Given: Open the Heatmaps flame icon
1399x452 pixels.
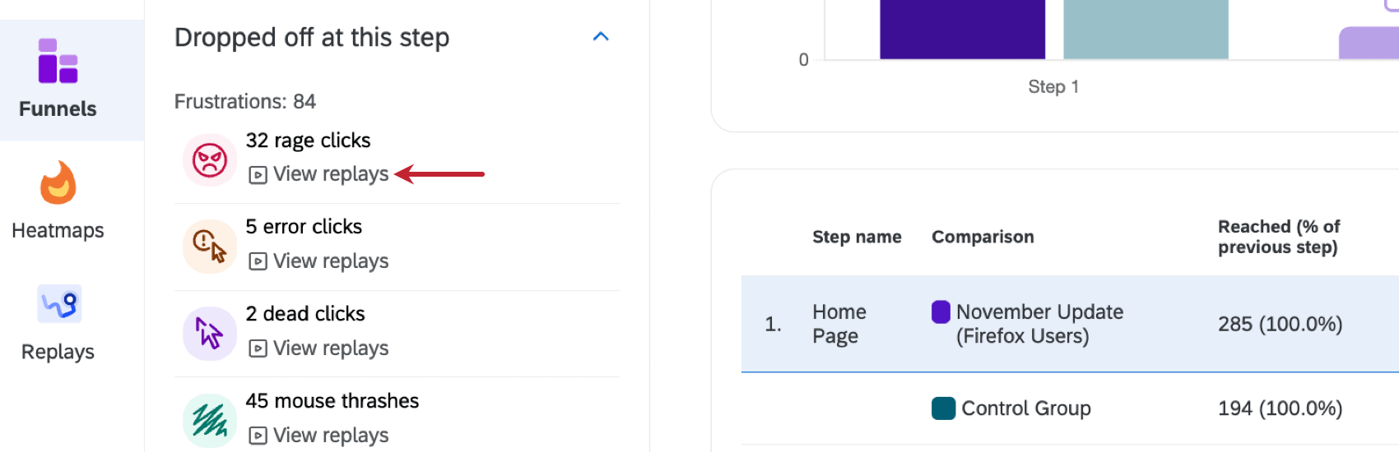Looking at the screenshot, I should click(58, 182).
